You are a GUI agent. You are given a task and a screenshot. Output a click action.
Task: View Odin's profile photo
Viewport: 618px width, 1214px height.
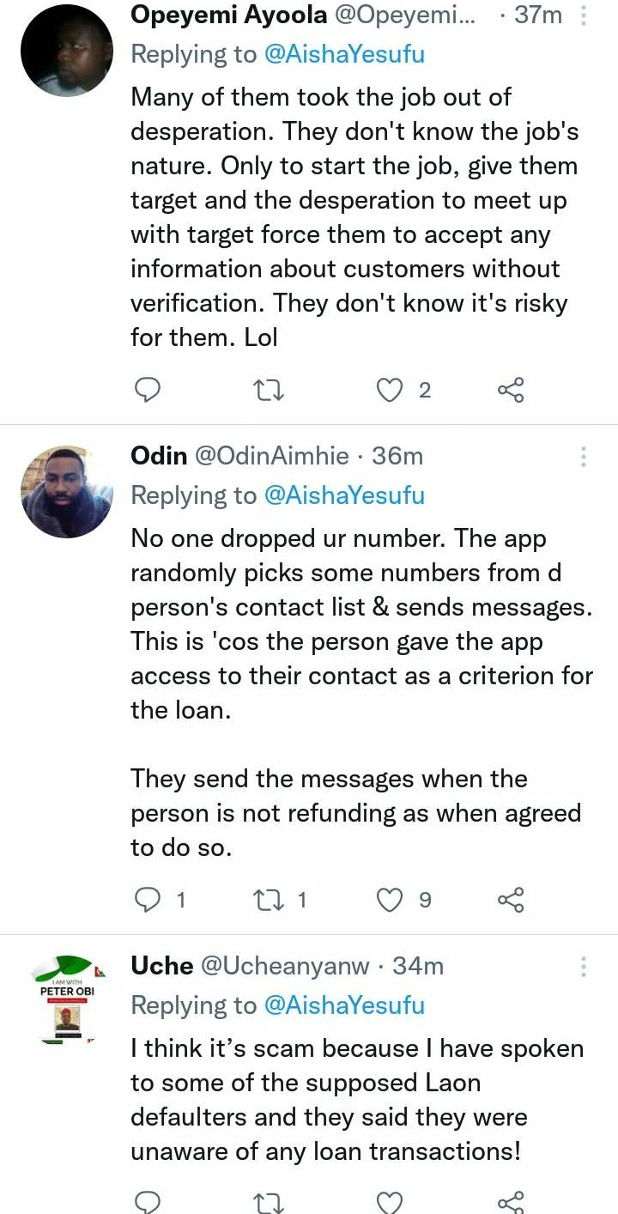point(67,492)
